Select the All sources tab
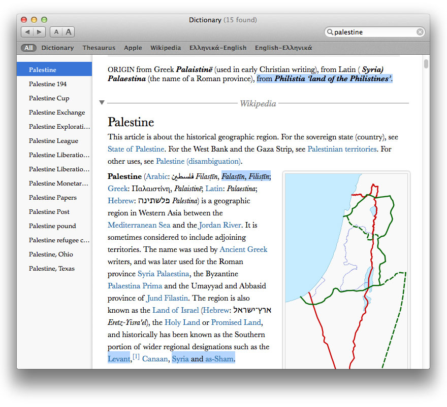The height and width of the screenshot is (407, 447). click(28, 48)
